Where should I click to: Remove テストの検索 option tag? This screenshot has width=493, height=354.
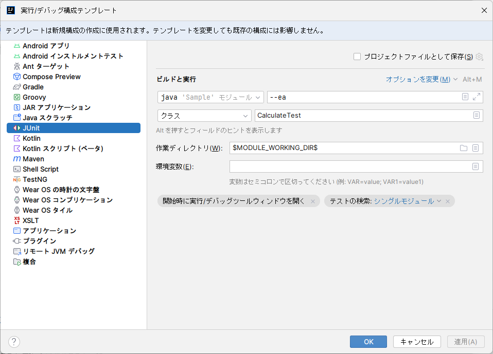pos(448,201)
